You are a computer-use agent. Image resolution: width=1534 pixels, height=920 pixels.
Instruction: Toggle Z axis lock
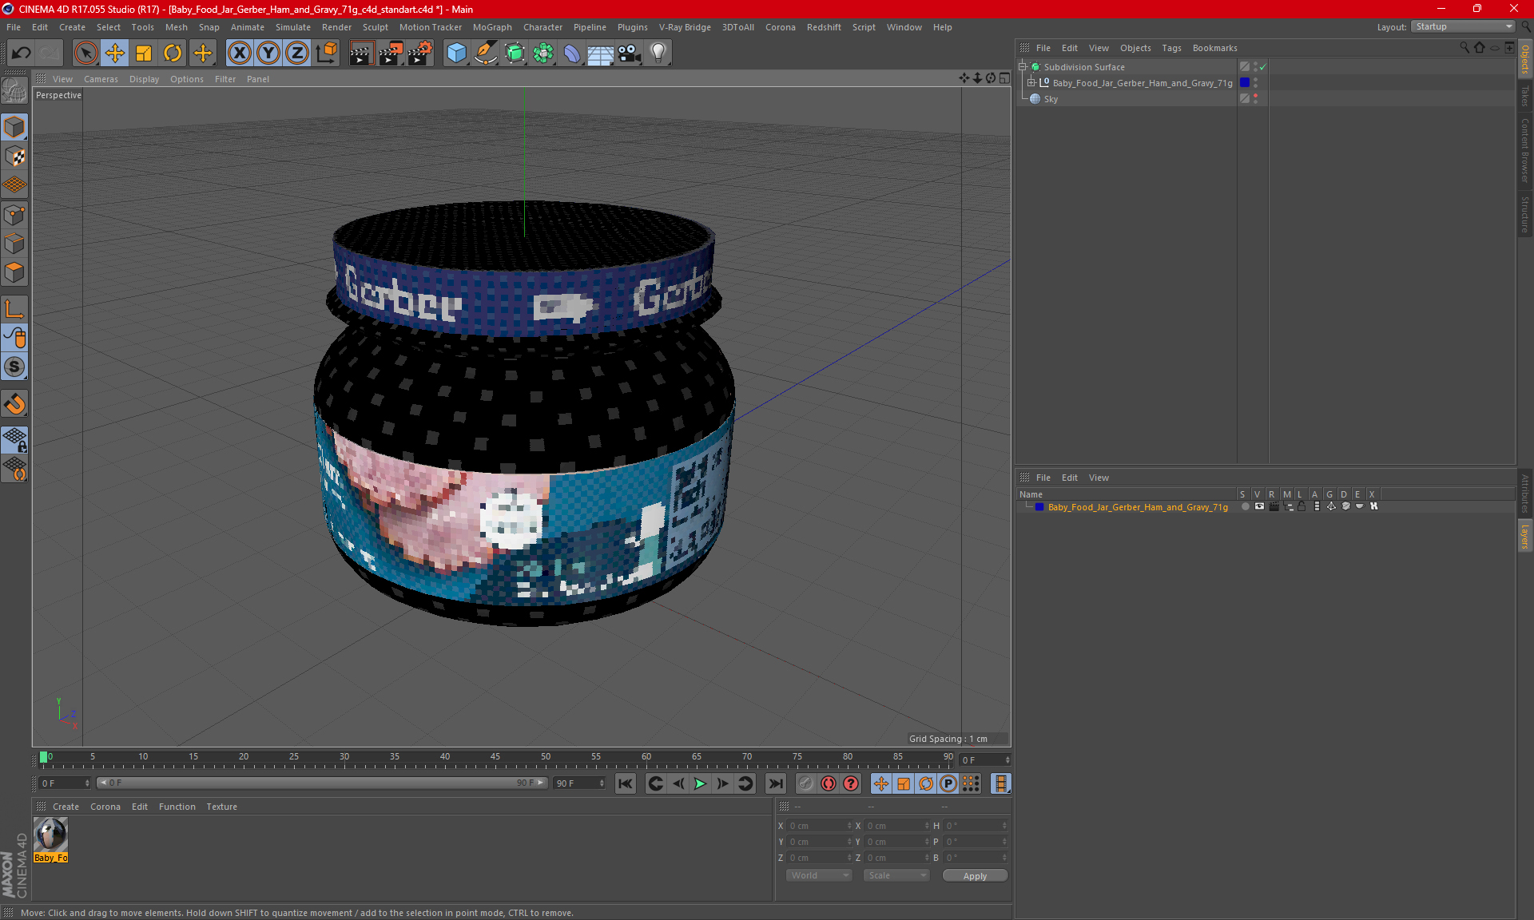click(x=297, y=54)
